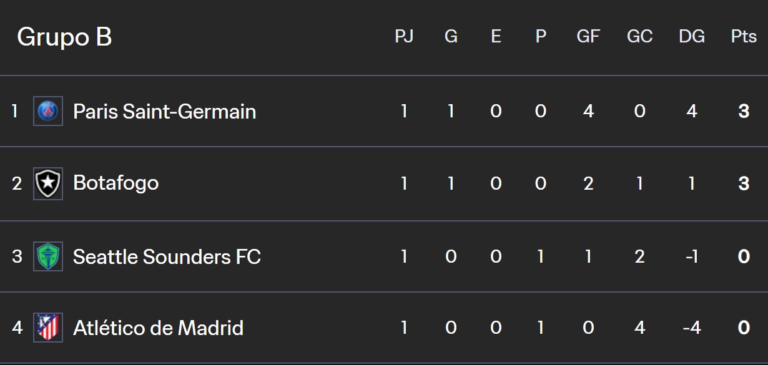Click Botafogo's goals for value 2
This screenshot has height=365, width=768.
pyautogui.click(x=588, y=183)
